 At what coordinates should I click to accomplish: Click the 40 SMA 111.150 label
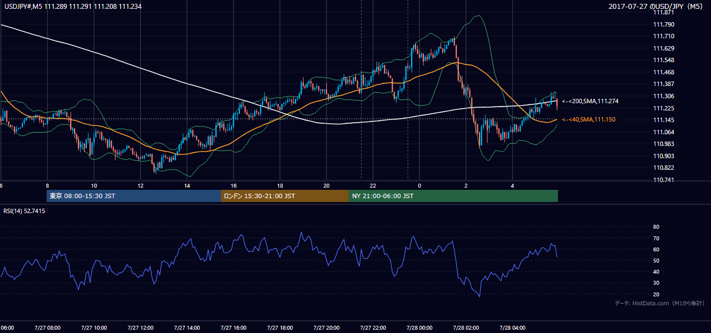pyautogui.click(x=589, y=120)
